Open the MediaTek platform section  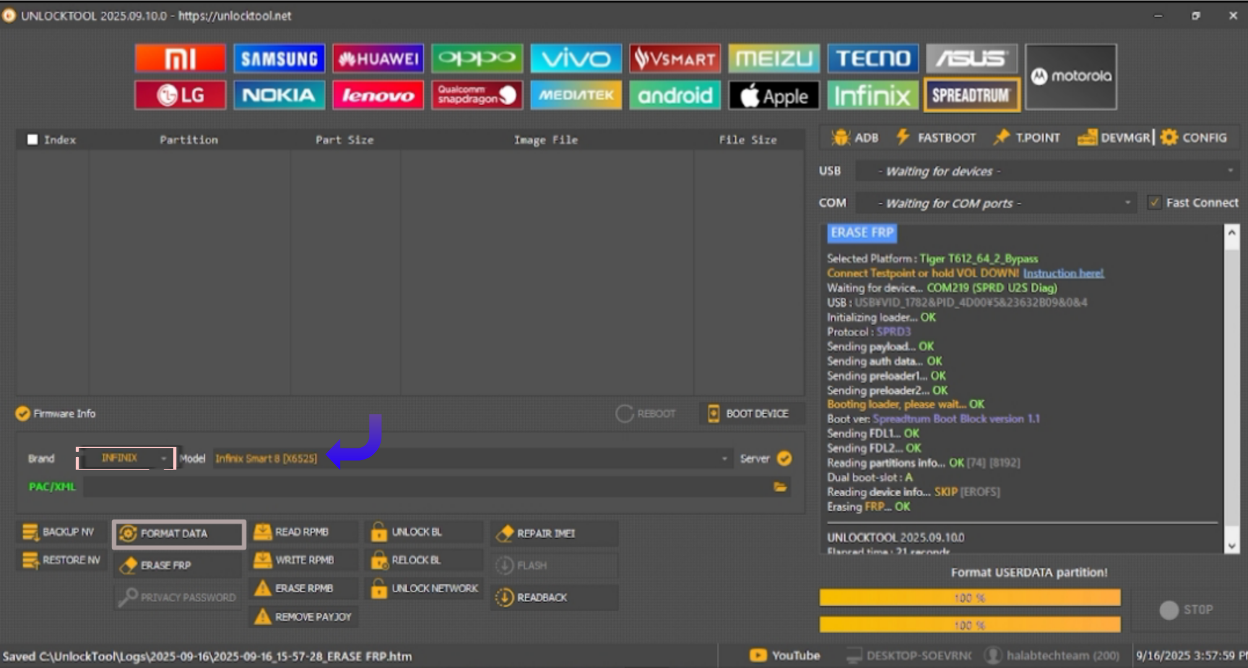(576, 95)
